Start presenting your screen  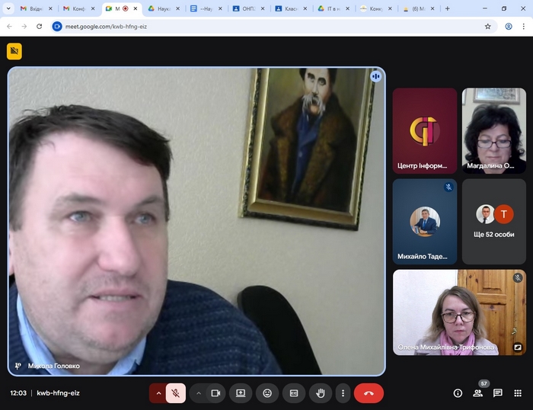click(241, 393)
